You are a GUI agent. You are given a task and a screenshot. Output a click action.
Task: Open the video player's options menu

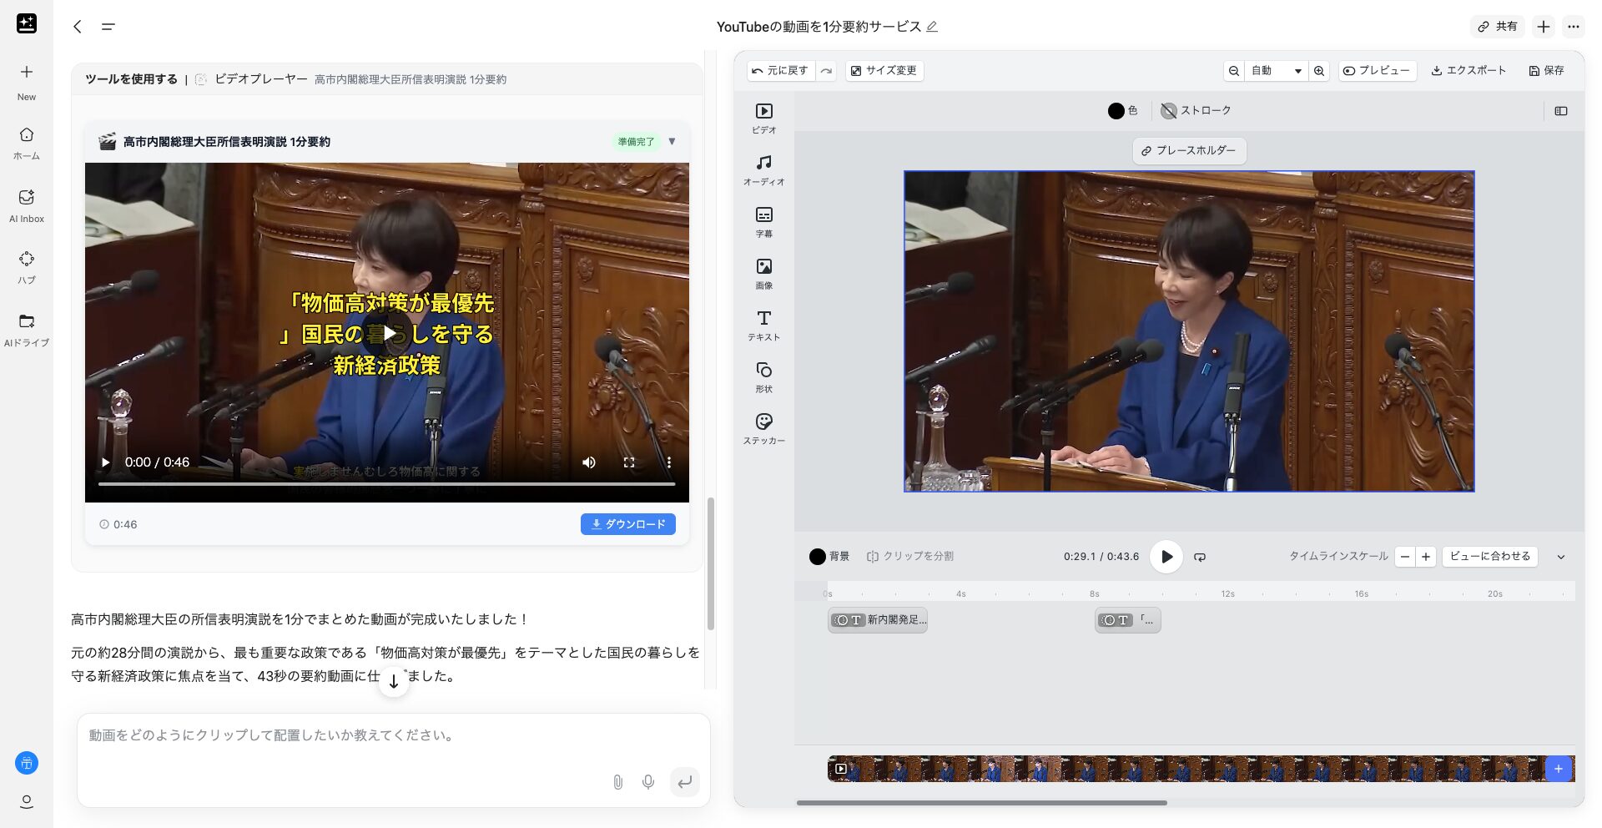click(667, 462)
